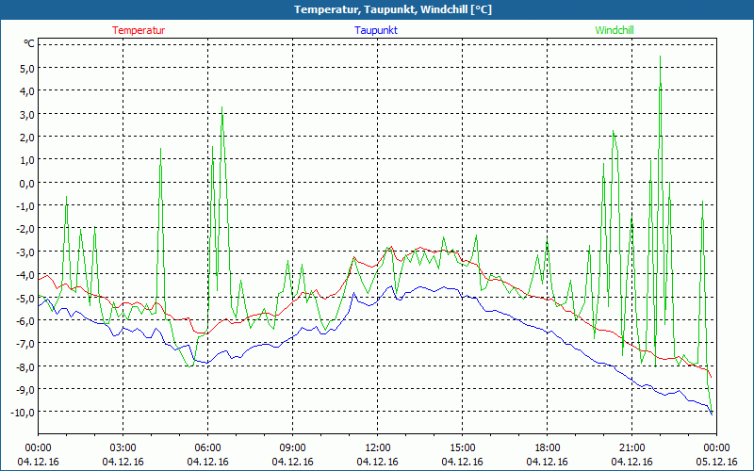The width and height of the screenshot is (754, 471).
Task: Click the 0,0 y-axis value
Action: [x=27, y=183]
